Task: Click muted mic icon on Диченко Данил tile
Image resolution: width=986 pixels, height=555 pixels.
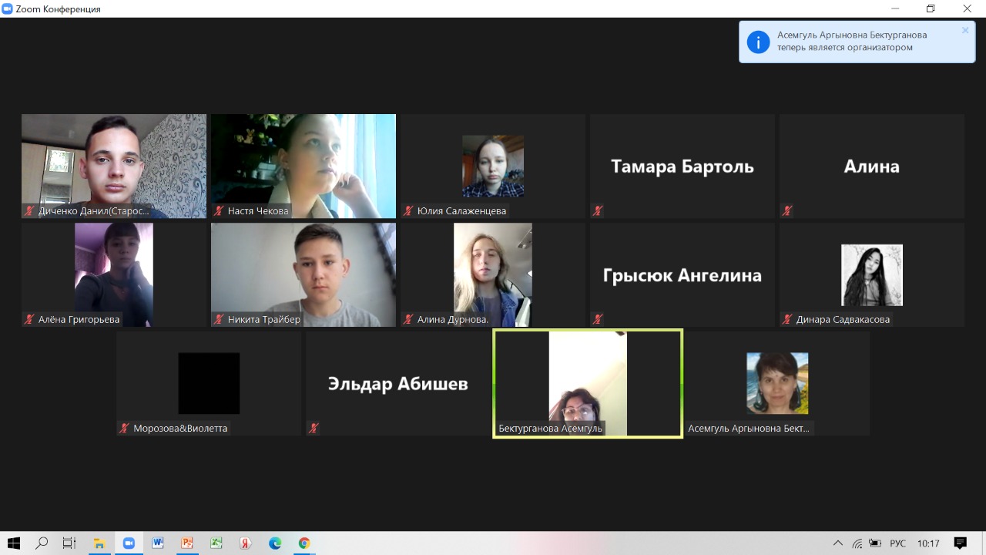Action: 29,210
